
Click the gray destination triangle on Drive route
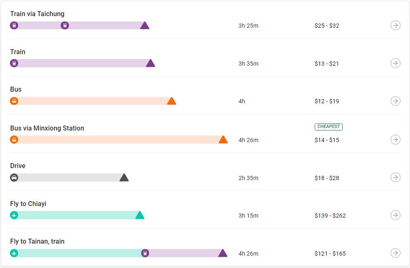[124, 178]
